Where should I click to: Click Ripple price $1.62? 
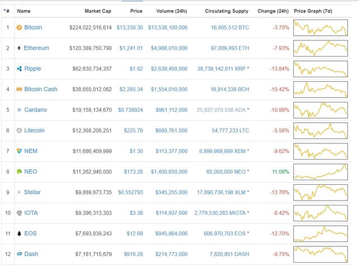click(136, 69)
